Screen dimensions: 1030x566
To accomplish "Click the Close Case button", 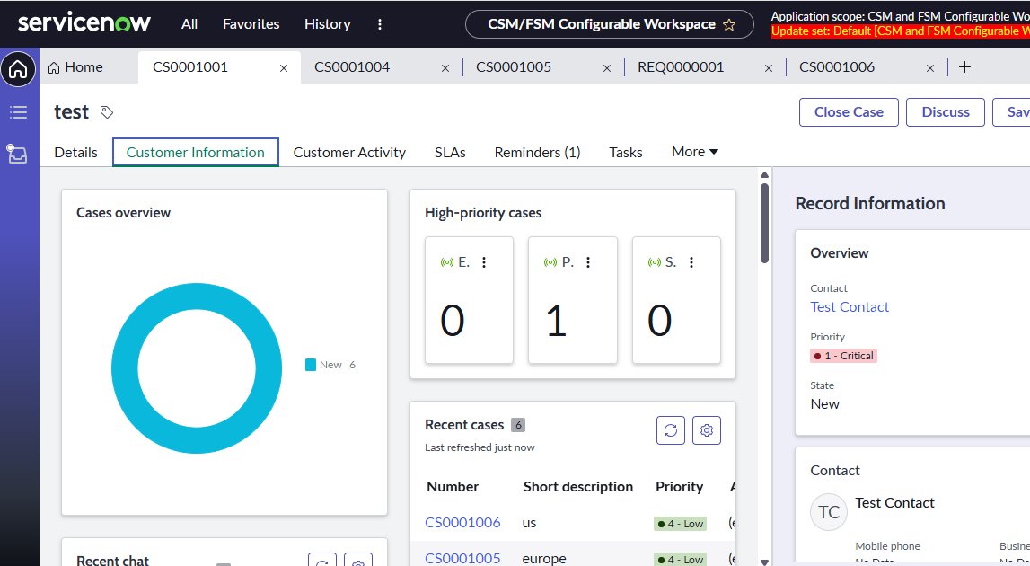I will click(849, 112).
